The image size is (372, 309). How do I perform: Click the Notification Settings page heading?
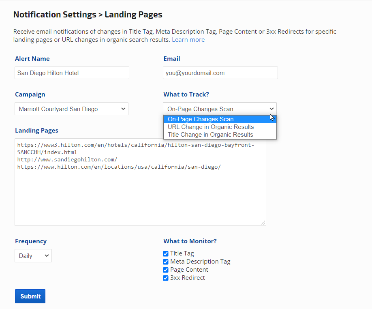88,15
